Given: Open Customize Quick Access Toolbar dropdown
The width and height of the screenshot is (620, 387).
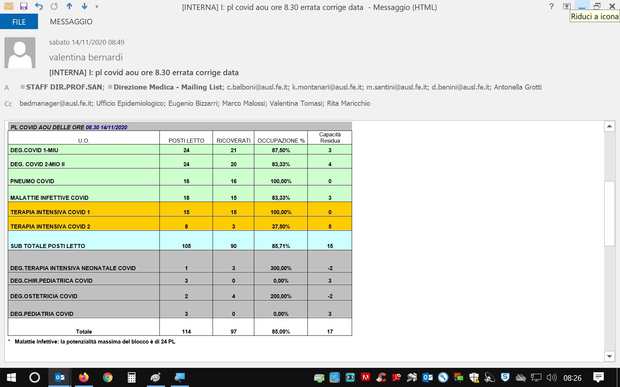Looking at the screenshot, I should [97, 6].
